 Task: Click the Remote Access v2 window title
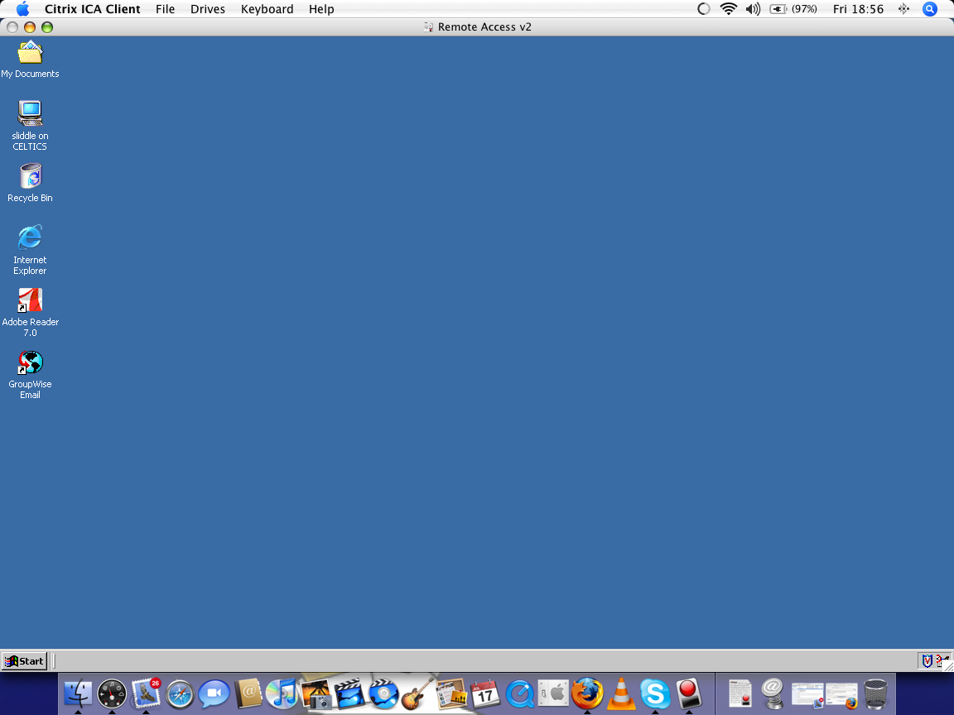coord(484,26)
